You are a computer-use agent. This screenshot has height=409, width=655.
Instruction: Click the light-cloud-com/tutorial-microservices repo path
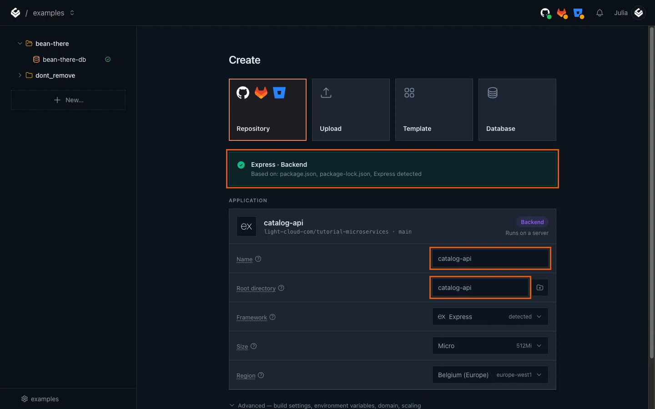click(x=326, y=232)
